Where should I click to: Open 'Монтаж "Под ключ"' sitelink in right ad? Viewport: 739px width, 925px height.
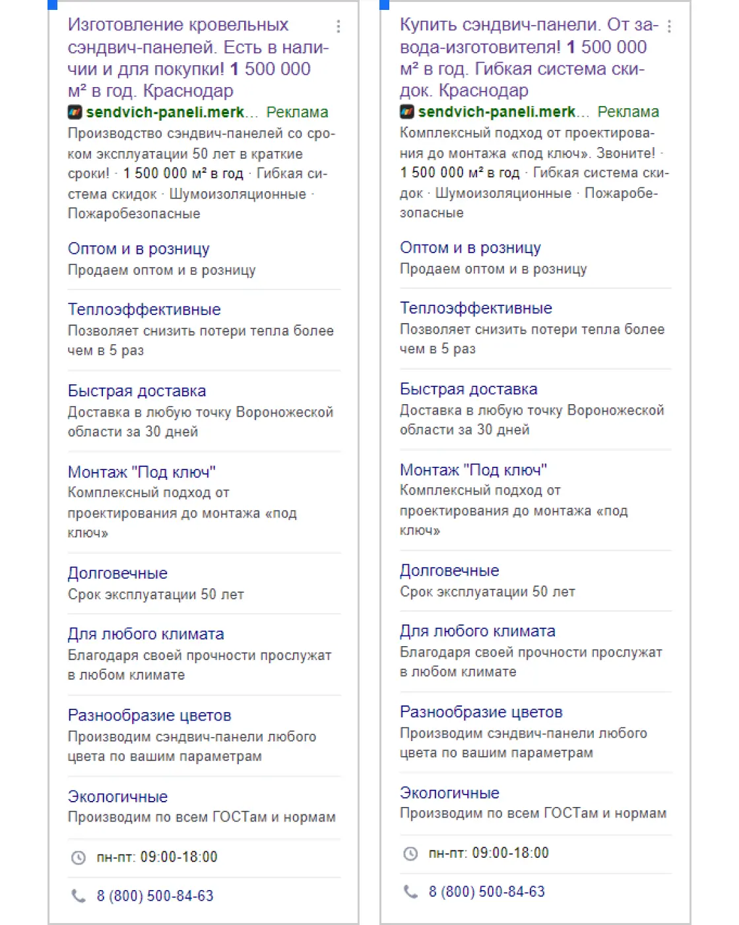[473, 470]
